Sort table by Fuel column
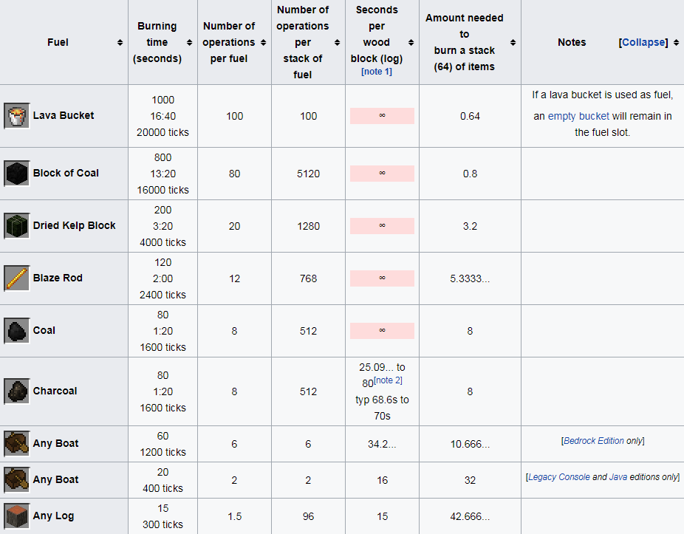Screen dimensions: 684x534 [x=120, y=43]
